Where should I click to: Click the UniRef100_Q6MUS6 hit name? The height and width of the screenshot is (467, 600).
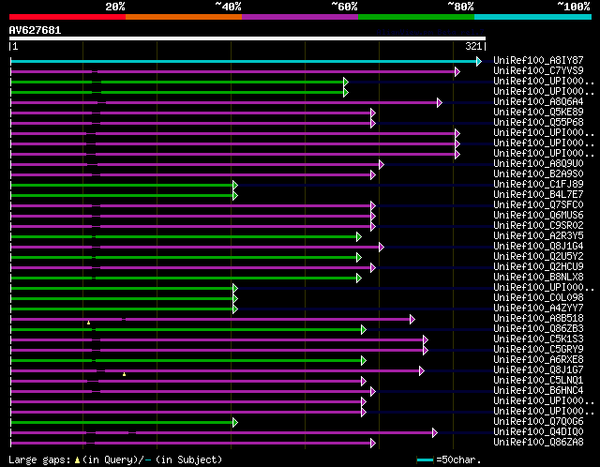(538, 216)
